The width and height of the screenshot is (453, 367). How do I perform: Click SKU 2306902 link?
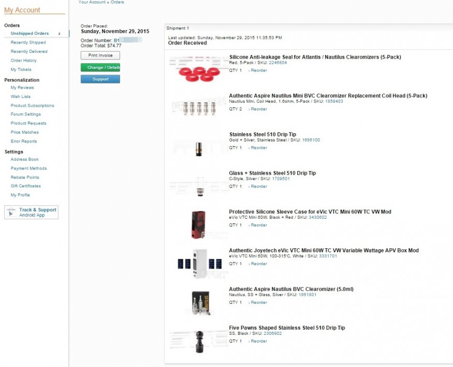(273, 333)
